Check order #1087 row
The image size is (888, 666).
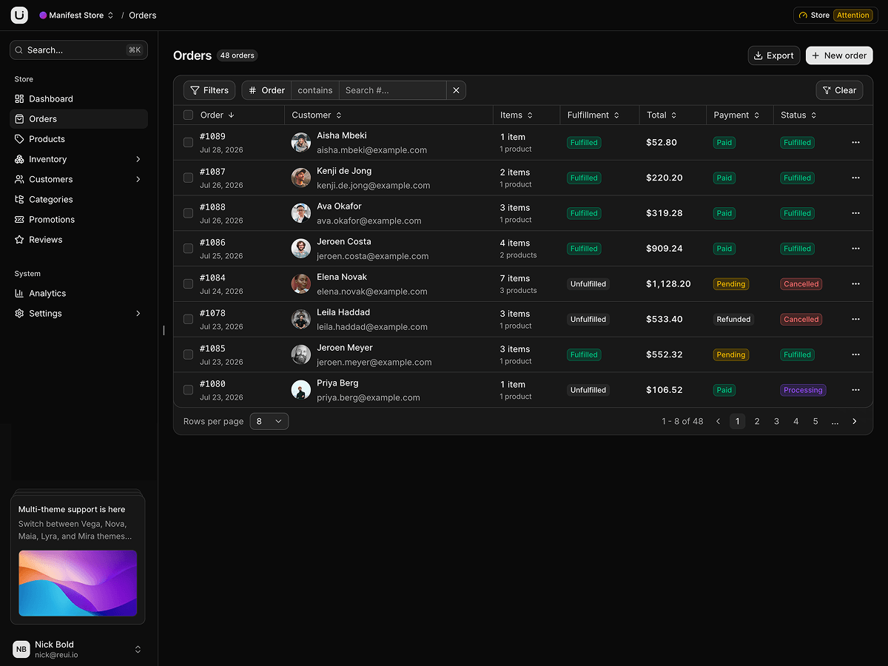click(188, 178)
